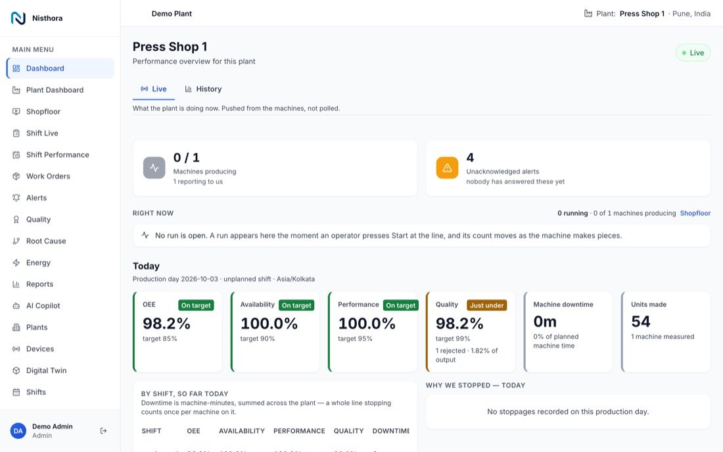This screenshot has width=723, height=452.
Task: Click the Digital Twin cube icon
Action: point(16,370)
